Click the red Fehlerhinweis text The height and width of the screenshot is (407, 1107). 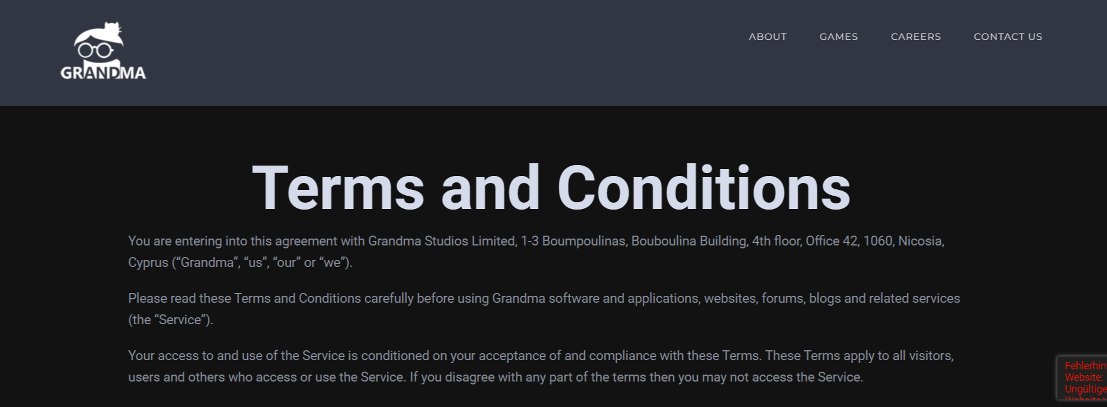pyautogui.click(x=1085, y=366)
